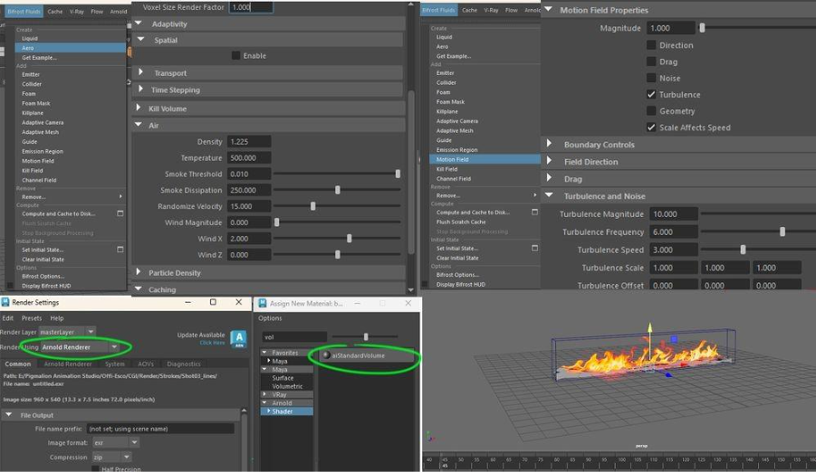Expand the Kill Volume section

[x=138, y=108]
